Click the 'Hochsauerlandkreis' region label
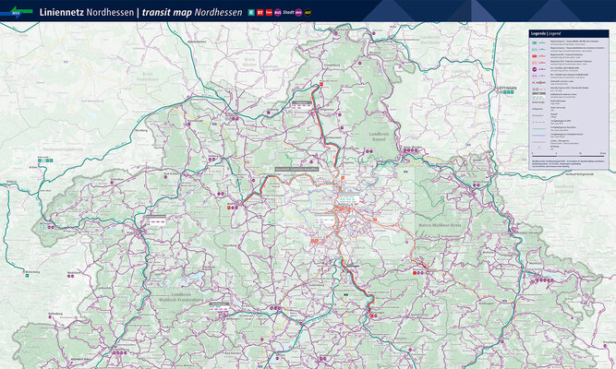 63,149
